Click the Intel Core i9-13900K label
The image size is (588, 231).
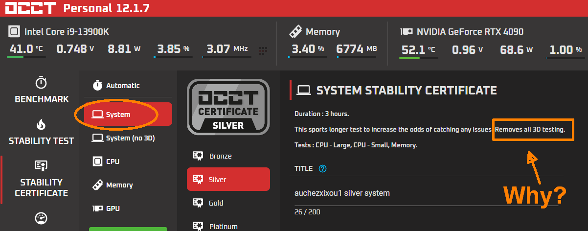(x=67, y=32)
